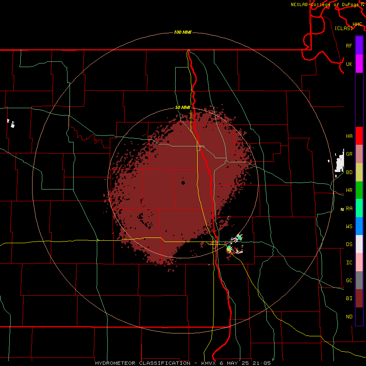The height and width of the screenshot is (366, 366).
Task: Click the RA legend label
Action: pos(349,209)
